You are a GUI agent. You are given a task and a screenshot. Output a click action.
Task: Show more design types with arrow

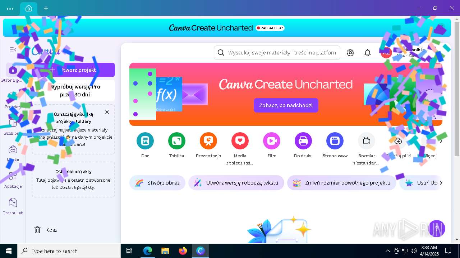(441, 141)
